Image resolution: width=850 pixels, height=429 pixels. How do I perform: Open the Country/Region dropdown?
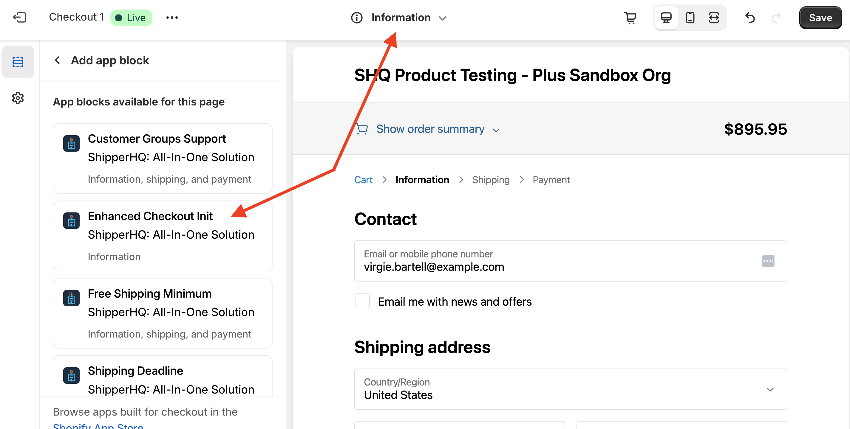(x=570, y=389)
